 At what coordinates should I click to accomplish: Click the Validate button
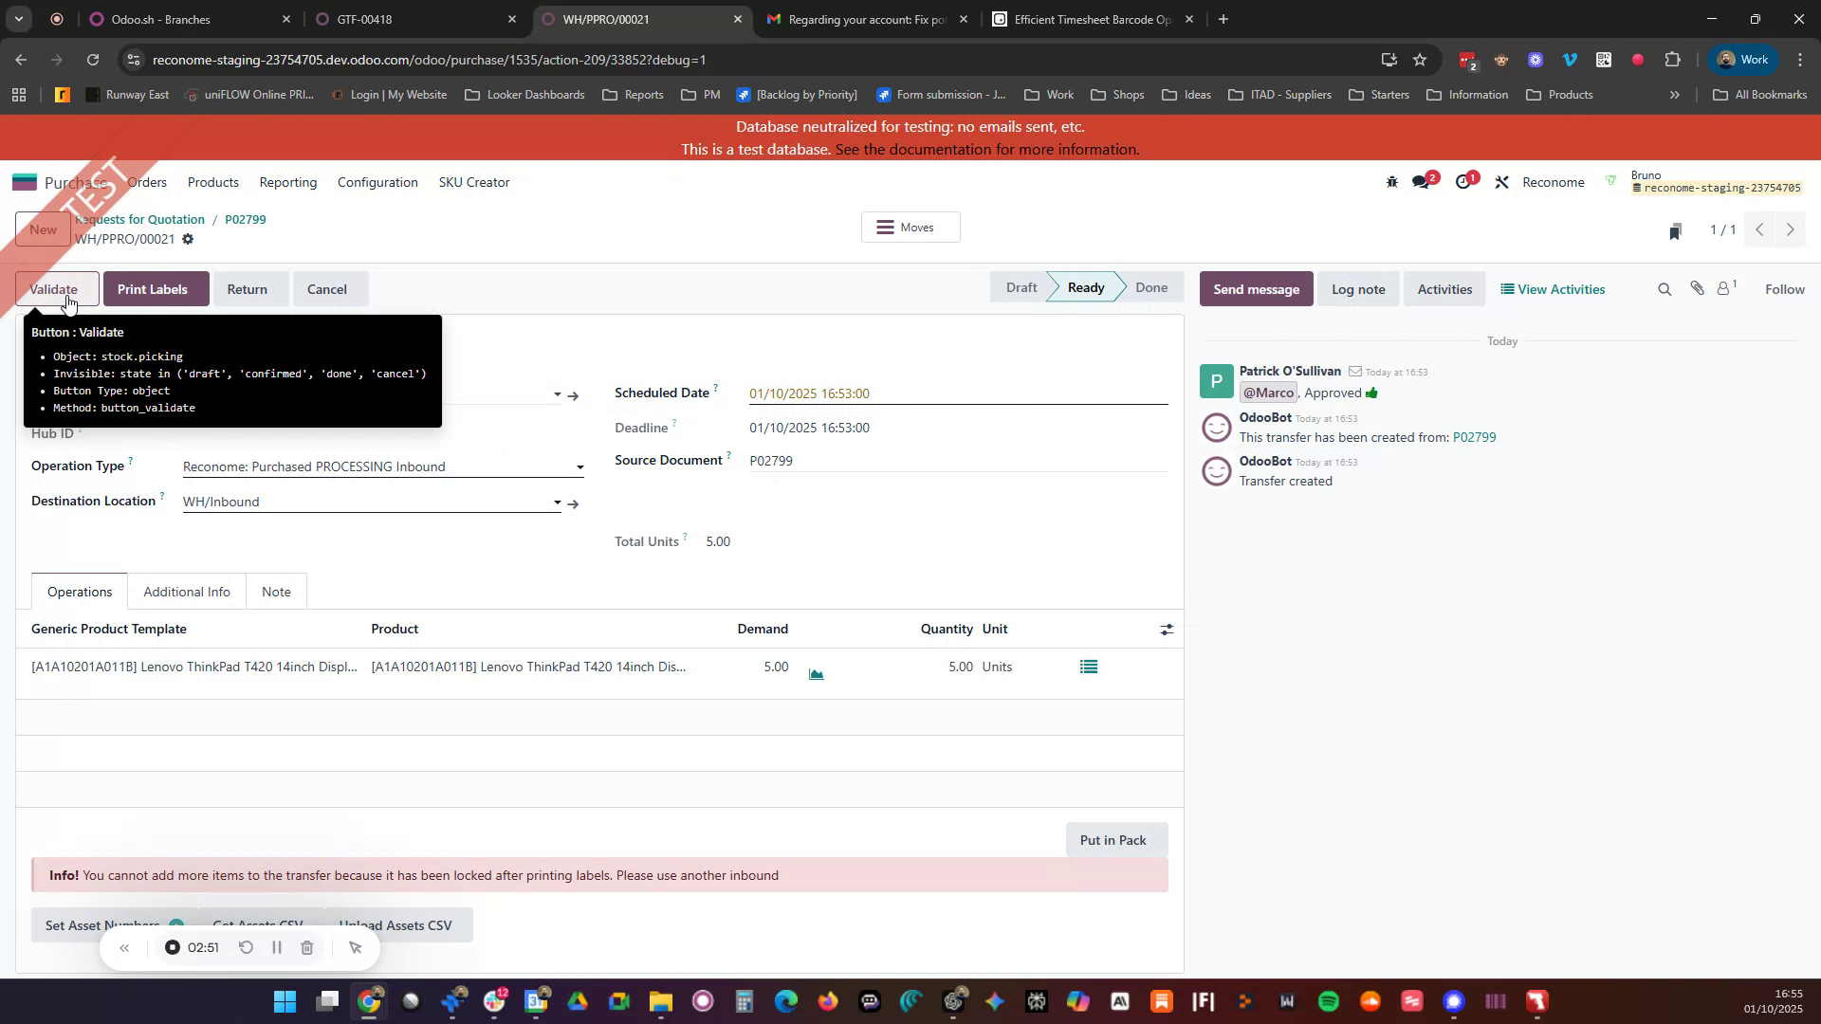point(56,289)
